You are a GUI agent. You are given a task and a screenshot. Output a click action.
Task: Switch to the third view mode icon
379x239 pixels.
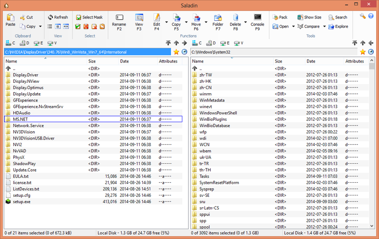(x=66, y=27)
